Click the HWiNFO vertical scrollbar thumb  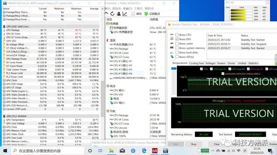102,98
